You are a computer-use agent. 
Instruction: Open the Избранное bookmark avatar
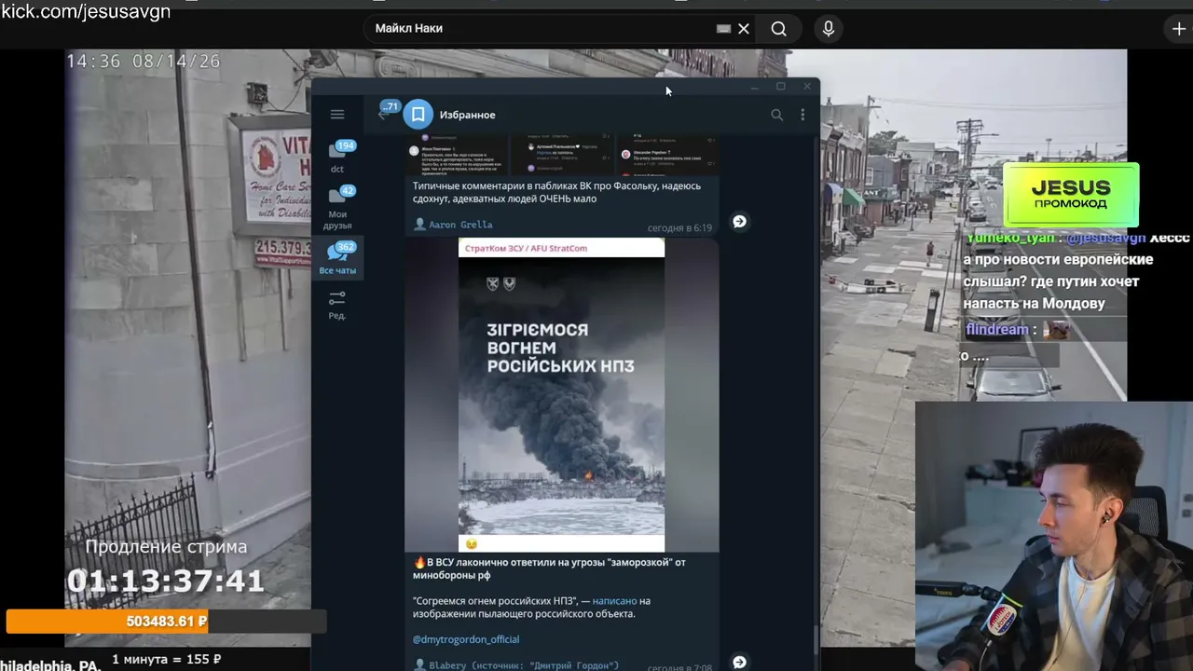pos(418,115)
